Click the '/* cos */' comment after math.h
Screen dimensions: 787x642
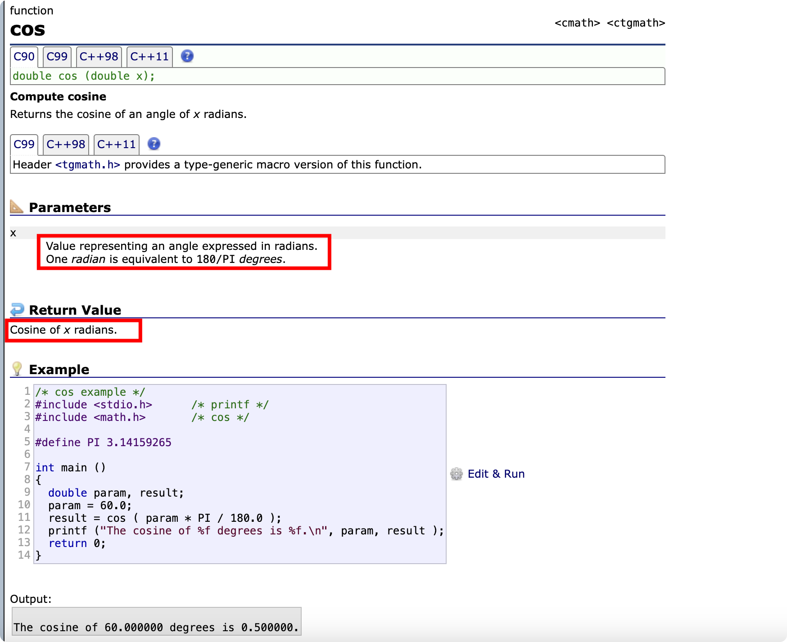coord(220,417)
